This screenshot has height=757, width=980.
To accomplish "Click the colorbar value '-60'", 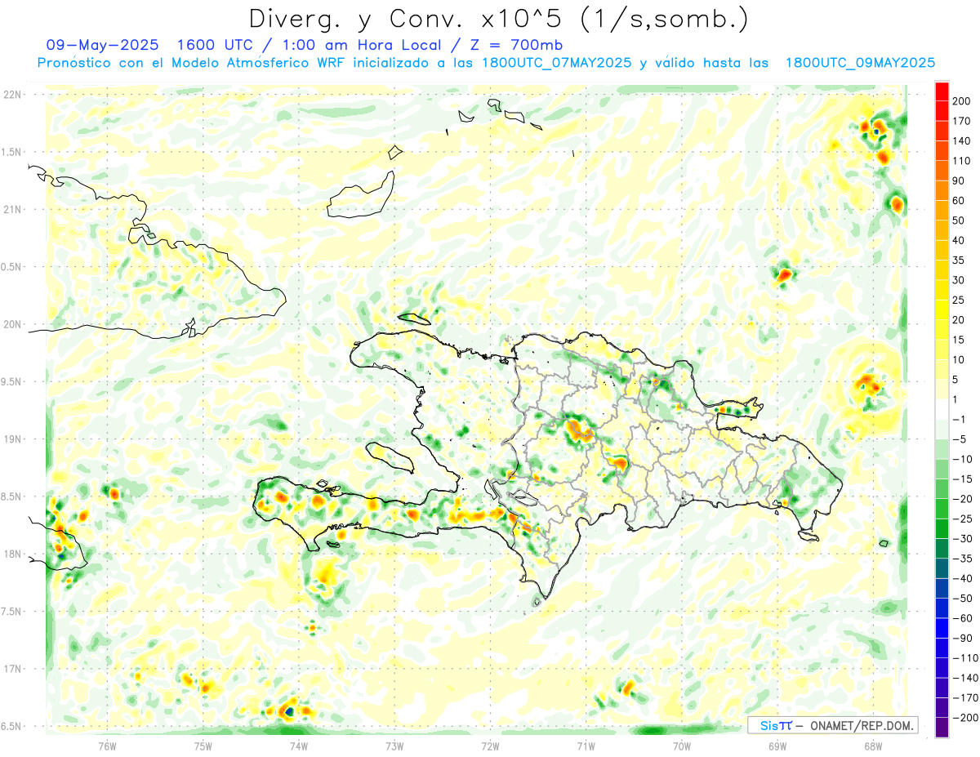I will 962,618.
